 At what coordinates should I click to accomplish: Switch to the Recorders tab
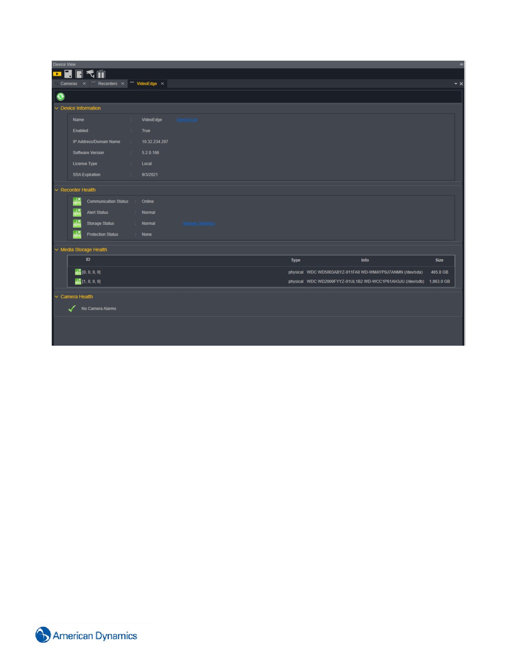[x=107, y=84]
